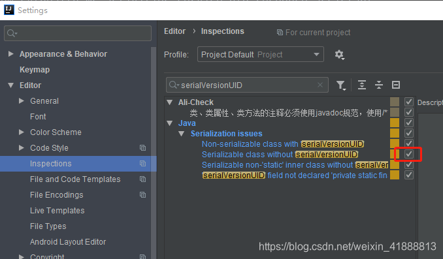Select Keymap in settings tree
Image resolution: width=443 pixels, height=259 pixels.
(35, 70)
